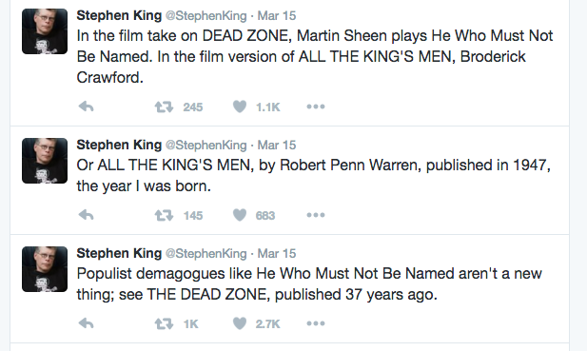The width and height of the screenshot is (587, 351).
Task: Open Stephen King name on third tweet
Action: [x=119, y=253]
